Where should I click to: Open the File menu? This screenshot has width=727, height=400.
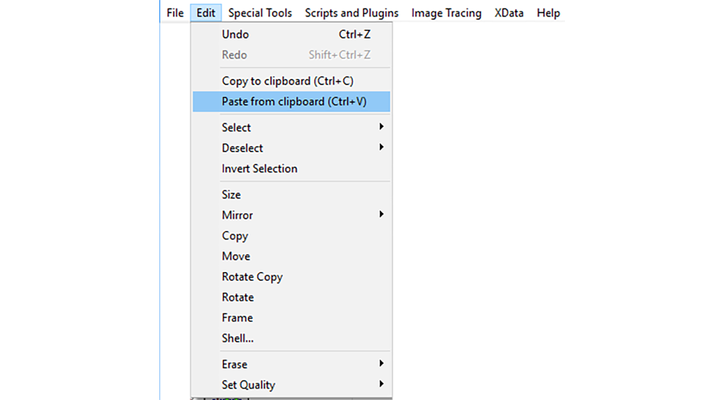tap(174, 12)
